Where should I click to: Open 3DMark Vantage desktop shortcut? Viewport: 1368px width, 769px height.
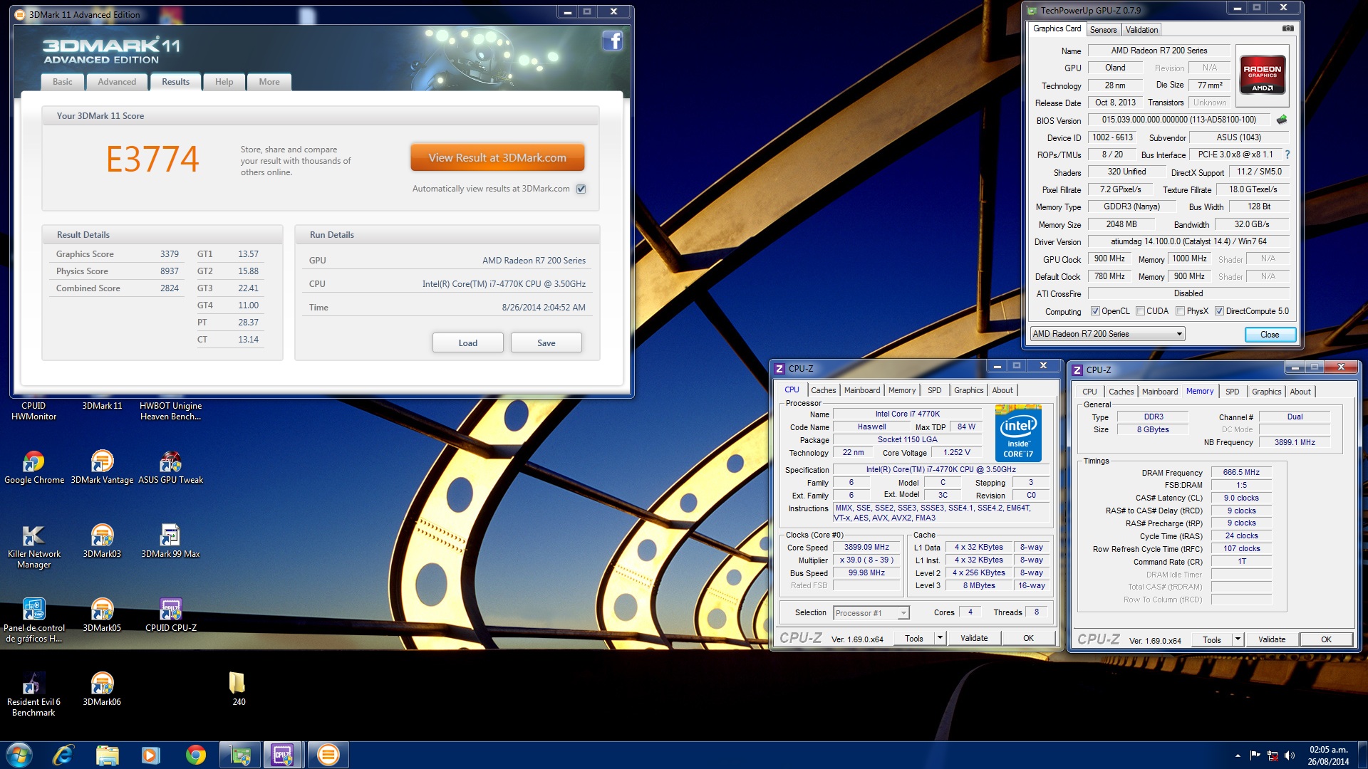click(x=102, y=467)
